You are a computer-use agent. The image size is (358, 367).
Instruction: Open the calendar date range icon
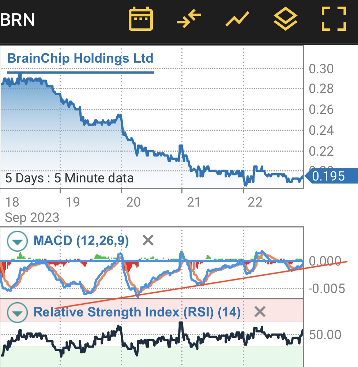pyautogui.click(x=141, y=18)
